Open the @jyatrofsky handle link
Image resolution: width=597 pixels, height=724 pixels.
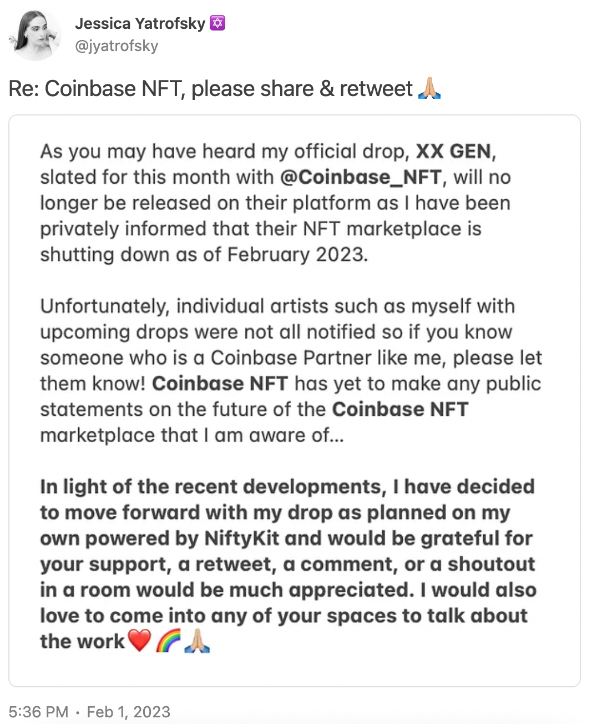tap(117, 46)
